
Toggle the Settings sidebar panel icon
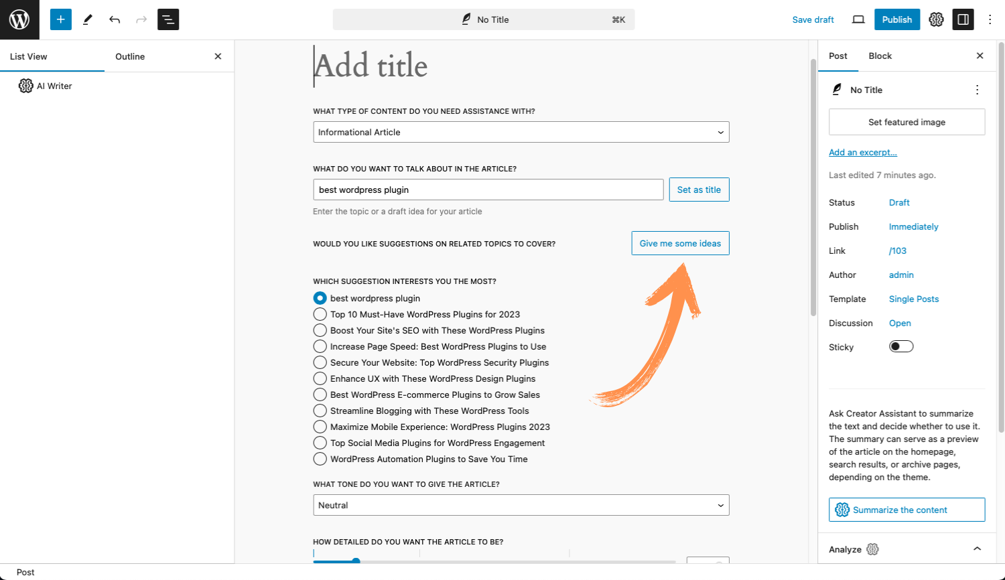coord(963,19)
